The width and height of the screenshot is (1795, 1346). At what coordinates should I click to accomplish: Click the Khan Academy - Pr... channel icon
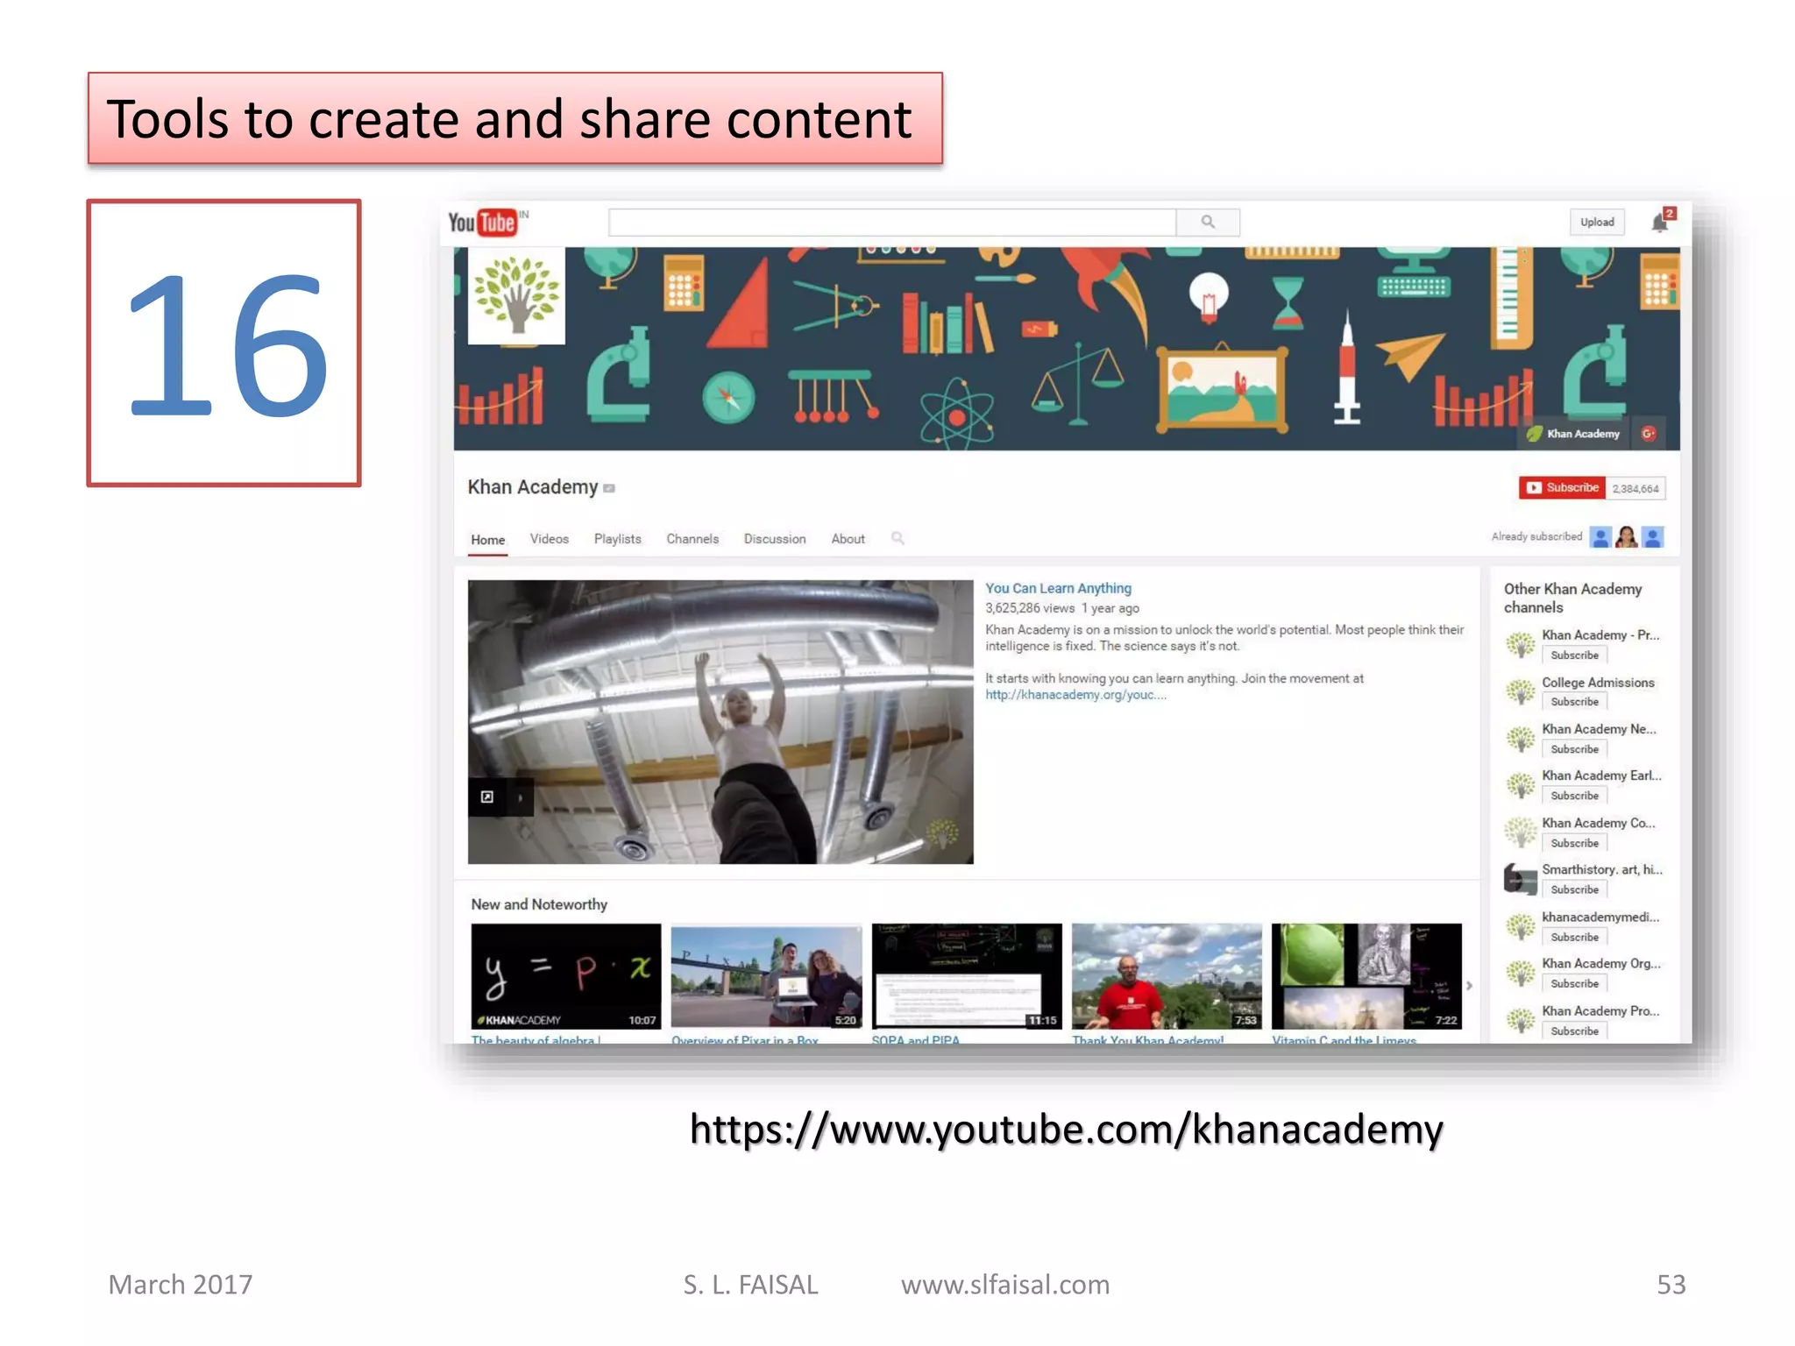click(1520, 645)
